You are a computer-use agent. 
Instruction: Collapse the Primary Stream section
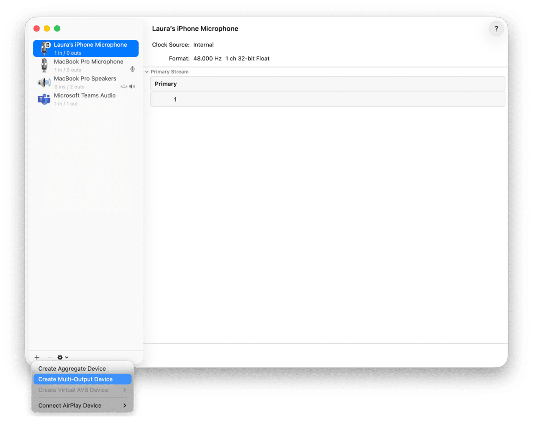[x=147, y=71]
